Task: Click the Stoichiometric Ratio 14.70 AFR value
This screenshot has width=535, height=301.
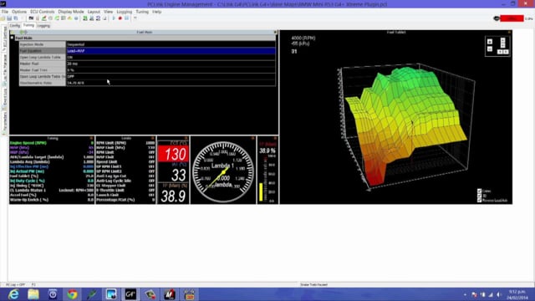Action: pos(171,83)
